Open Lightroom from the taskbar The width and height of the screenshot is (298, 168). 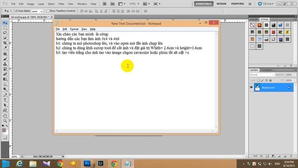(x=101, y=163)
